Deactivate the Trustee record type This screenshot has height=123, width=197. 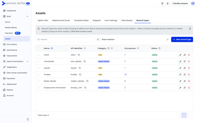[189, 75]
